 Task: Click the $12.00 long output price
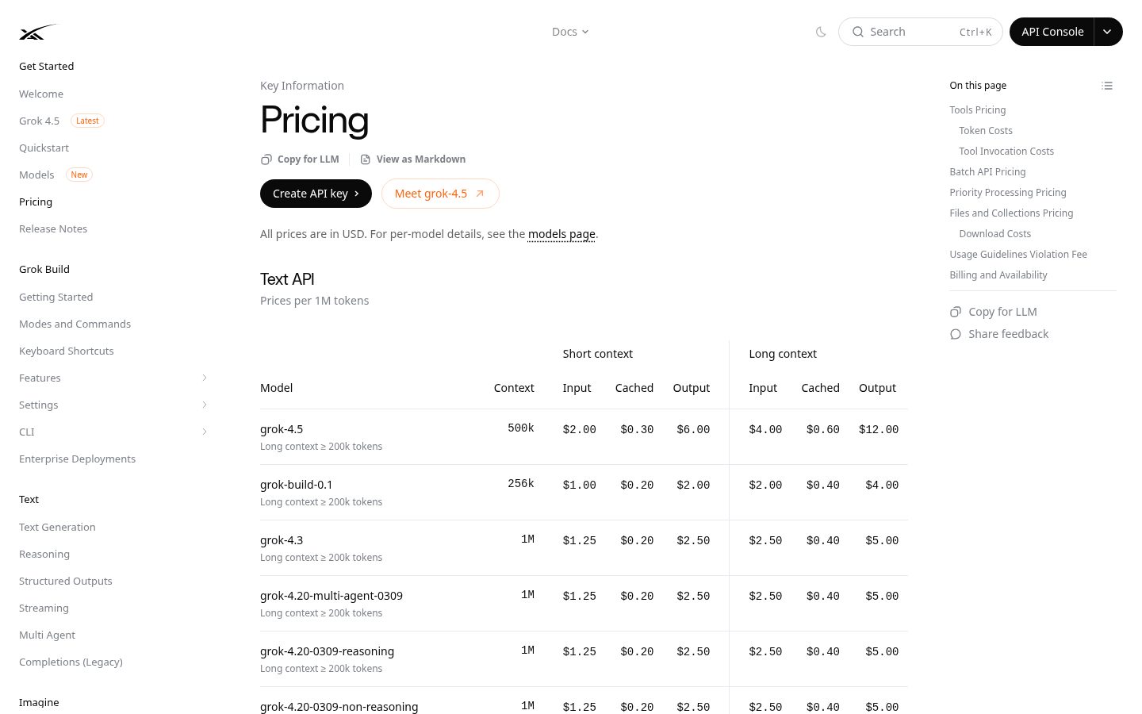coord(879,429)
